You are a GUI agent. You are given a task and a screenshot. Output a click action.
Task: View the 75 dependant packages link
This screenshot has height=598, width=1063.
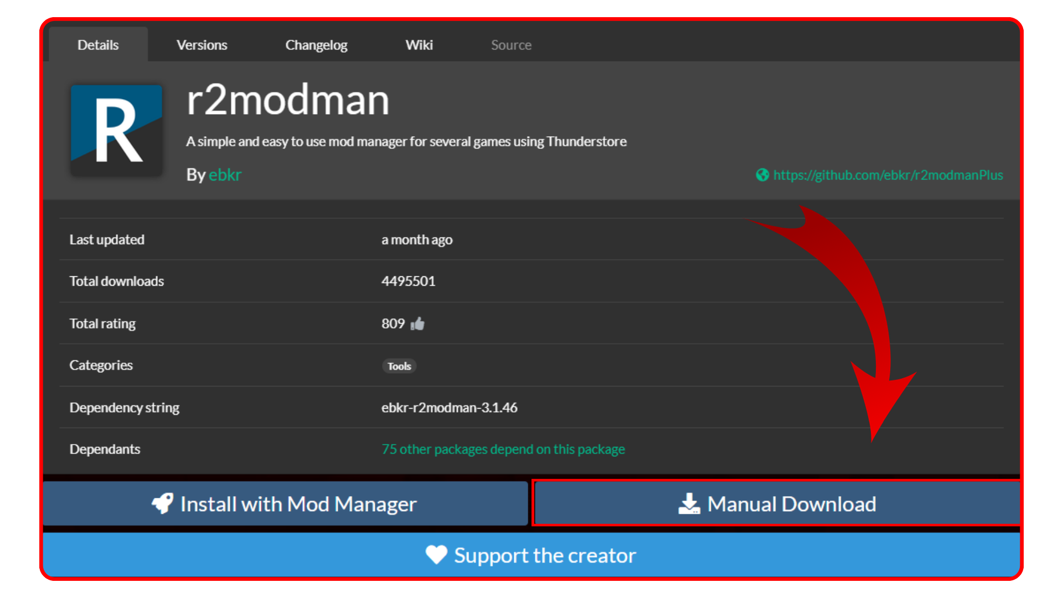(503, 449)
